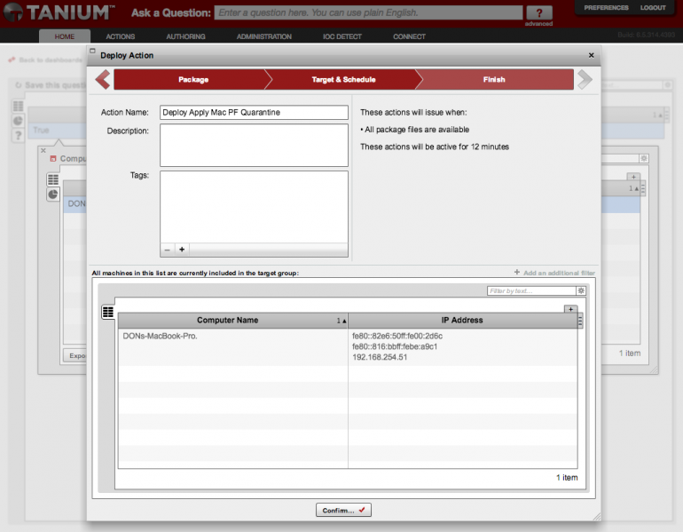Open the AUTHORING menu
683x532 pixels.
pyautogui.click(x=185, y=36)
